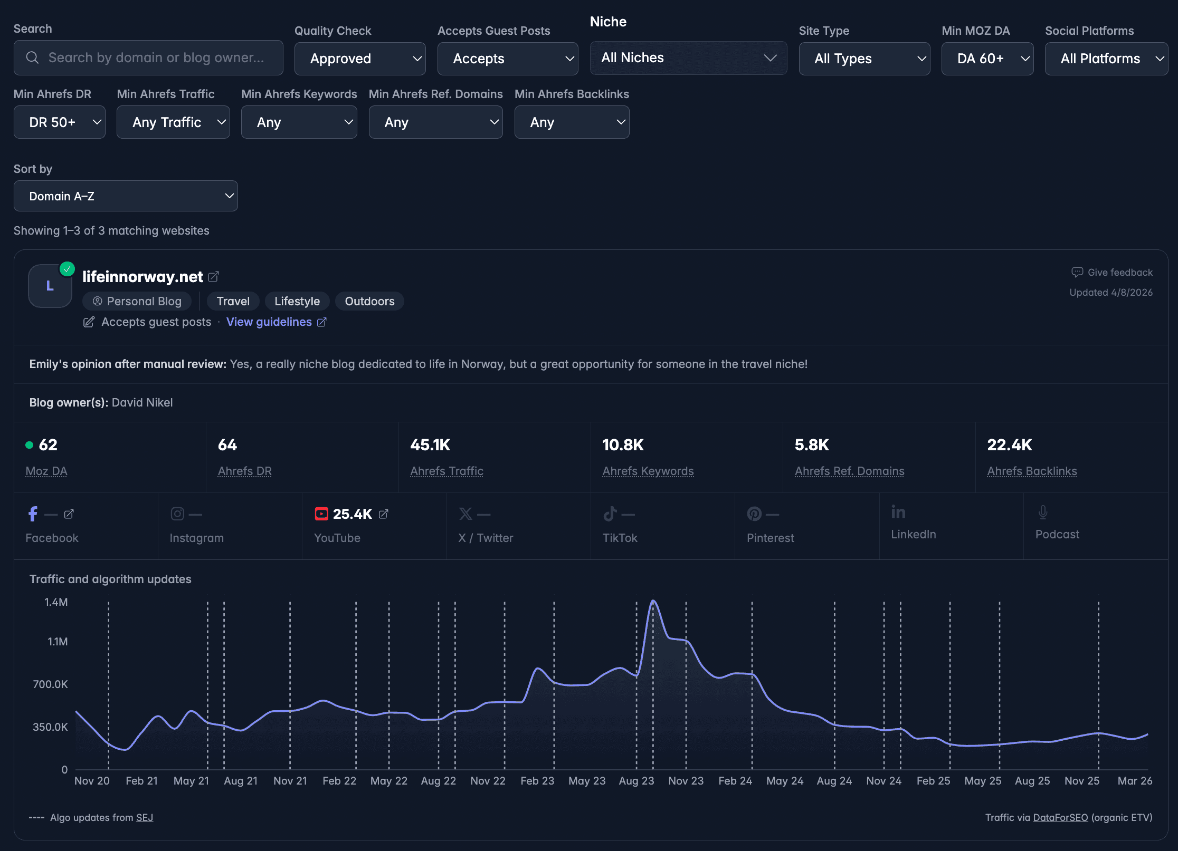The width and height of the screenshot is (1178, 851).
Task: Click the lifeinnorway 'L' site avatar
Action: [x=50, y=286]
